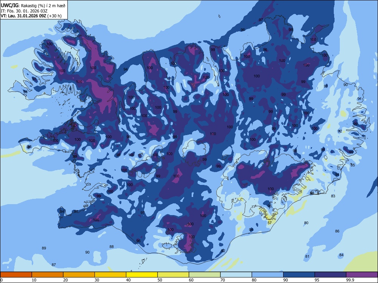Viewport: 378px width, 283px height.
Task: Select the medium blue 80–90 legend swatch
Action: coord(268,275)
